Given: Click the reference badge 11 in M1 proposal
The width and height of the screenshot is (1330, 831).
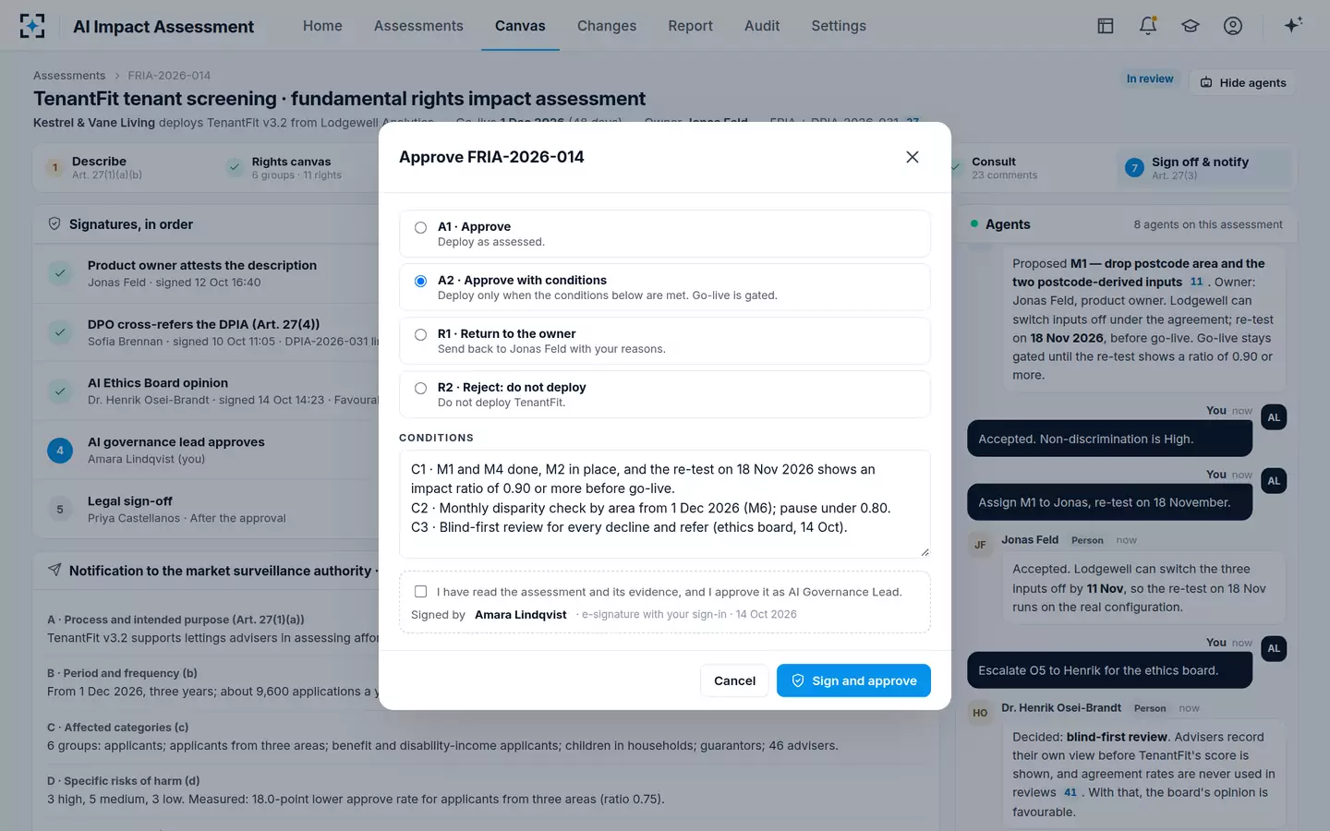Looking at the screenshot, I should (1197, 282).
